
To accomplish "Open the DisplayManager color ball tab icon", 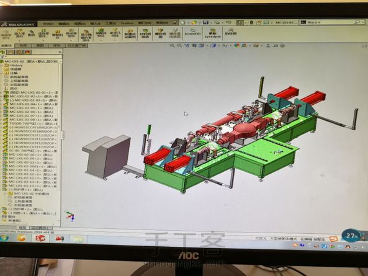I will [x=28, y=52].
